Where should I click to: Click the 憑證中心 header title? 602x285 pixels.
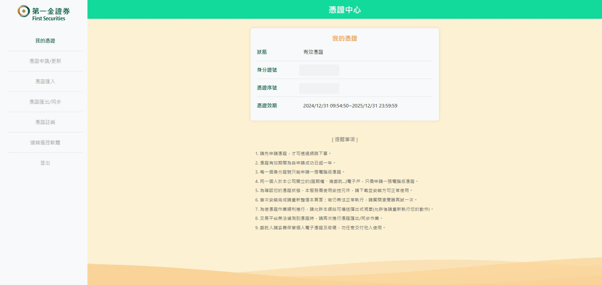[x=345, y=10]
